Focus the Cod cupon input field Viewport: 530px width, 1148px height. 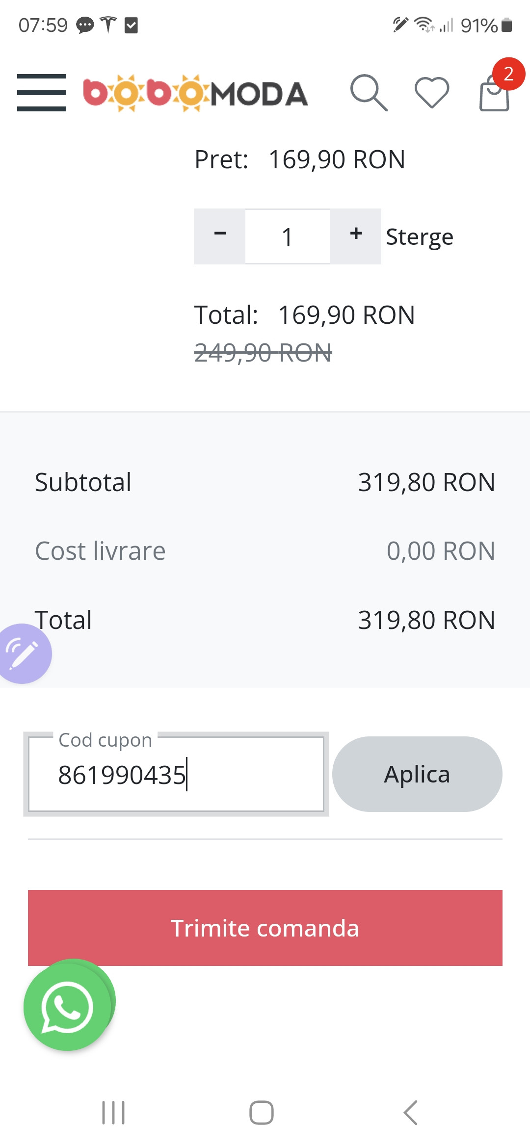tap(177, 775)
